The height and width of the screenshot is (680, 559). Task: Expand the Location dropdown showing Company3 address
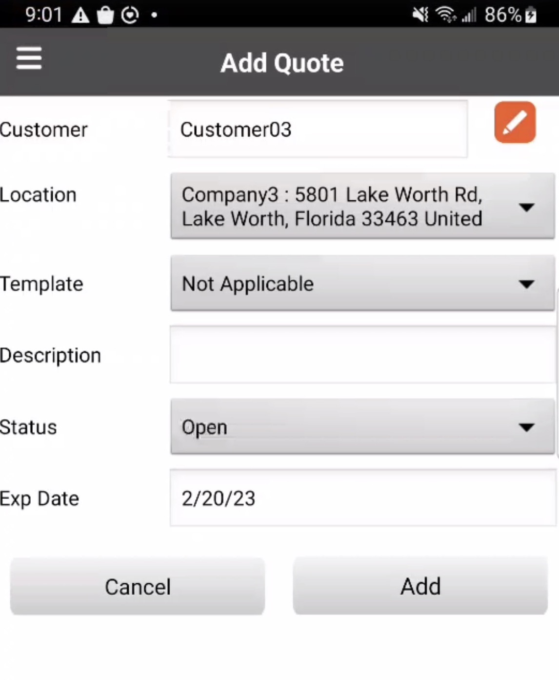tap(362, 206)
